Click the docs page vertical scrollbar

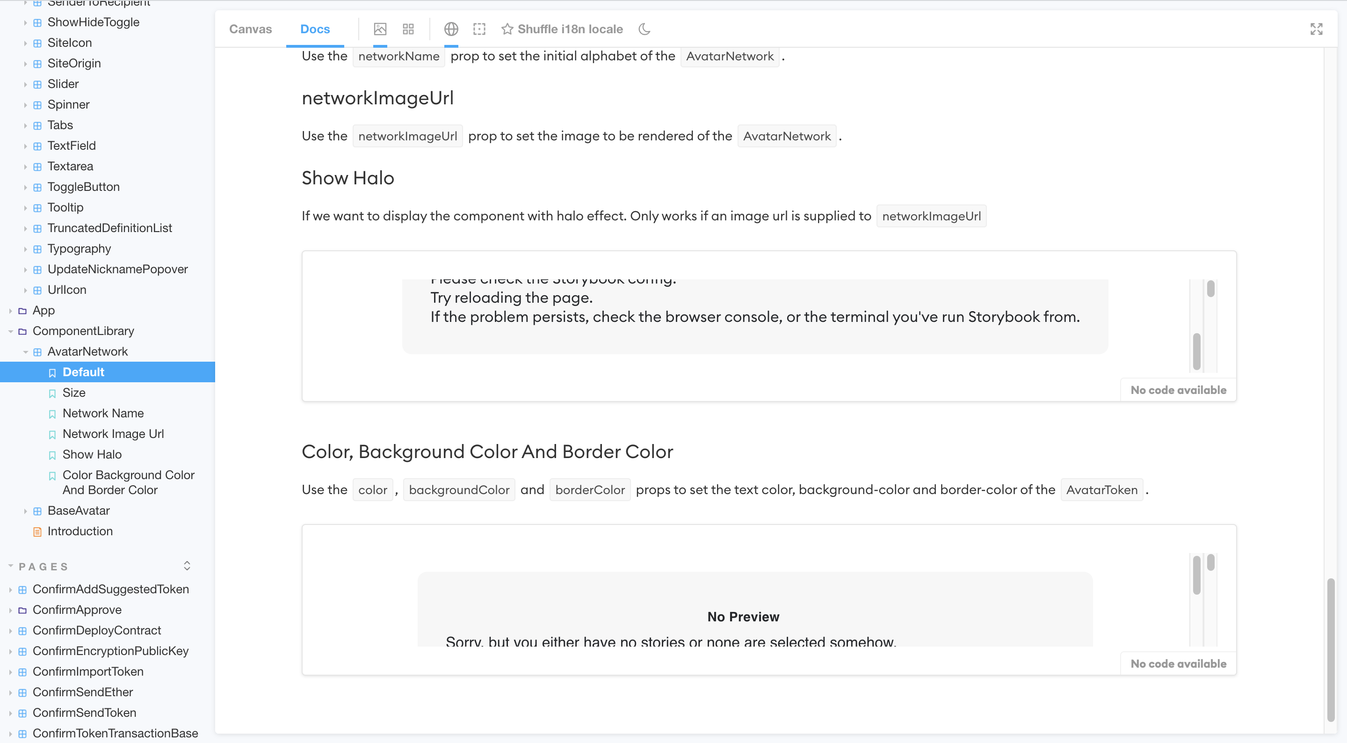pos(1330,649)
